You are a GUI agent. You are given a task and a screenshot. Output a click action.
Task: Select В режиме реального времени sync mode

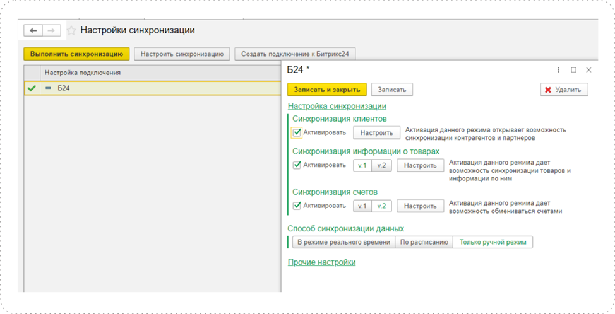[343, 242]
